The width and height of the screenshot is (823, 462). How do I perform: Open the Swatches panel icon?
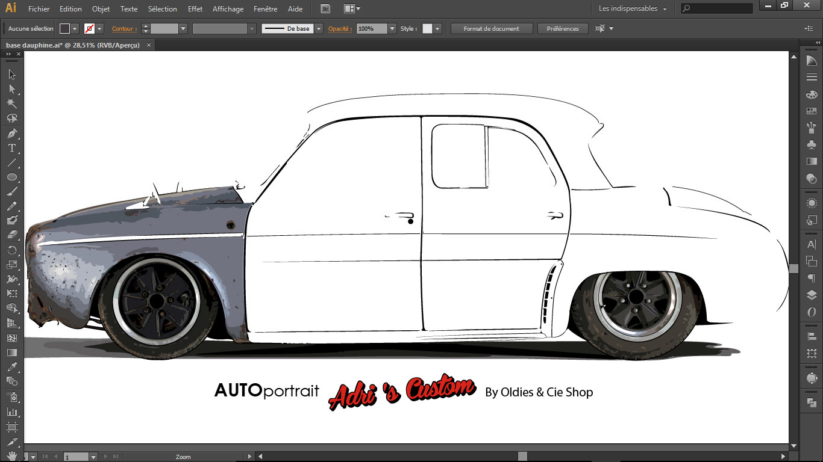[x=812, y=111]
